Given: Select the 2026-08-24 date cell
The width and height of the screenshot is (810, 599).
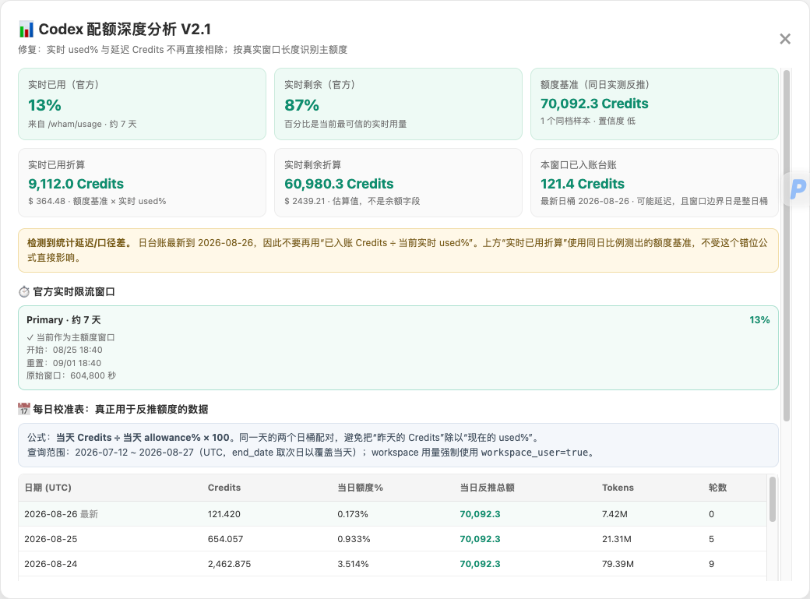Looking at the screenshot, I should pos(51,564).
